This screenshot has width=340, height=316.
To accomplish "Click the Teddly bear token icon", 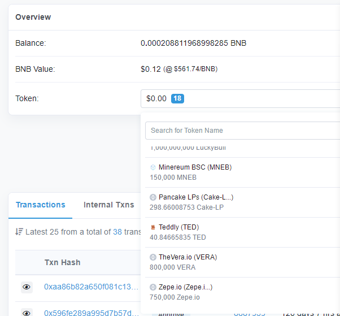I will [x=153, y=227].
